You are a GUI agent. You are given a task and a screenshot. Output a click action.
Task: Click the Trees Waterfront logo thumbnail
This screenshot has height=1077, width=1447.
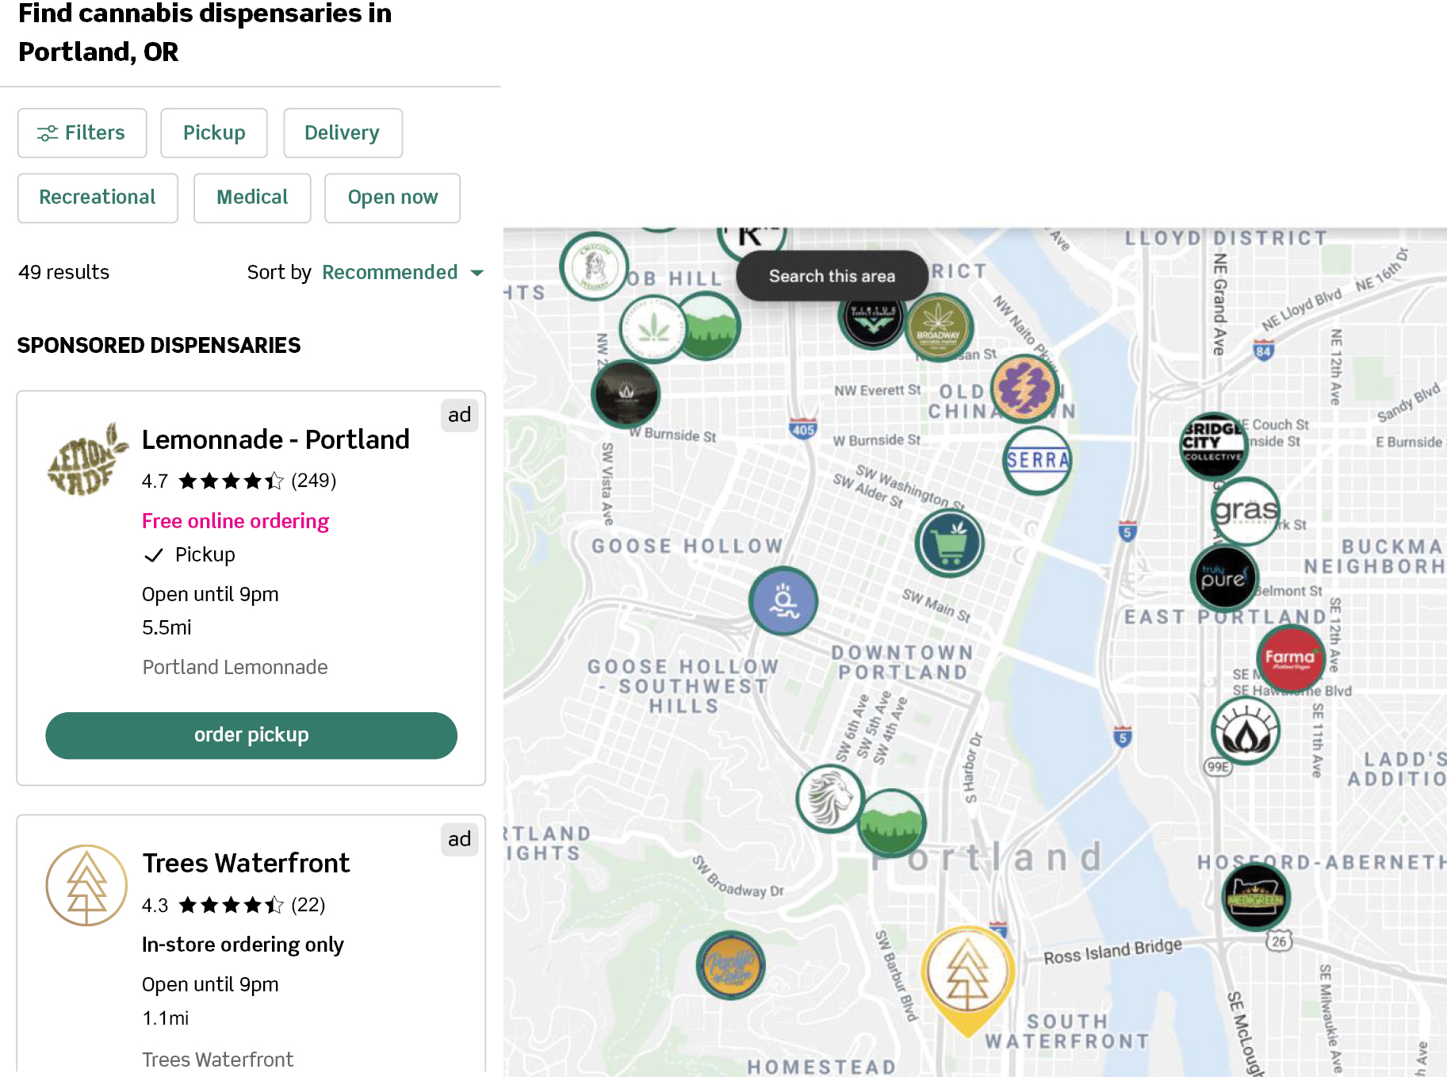(86, 885)
